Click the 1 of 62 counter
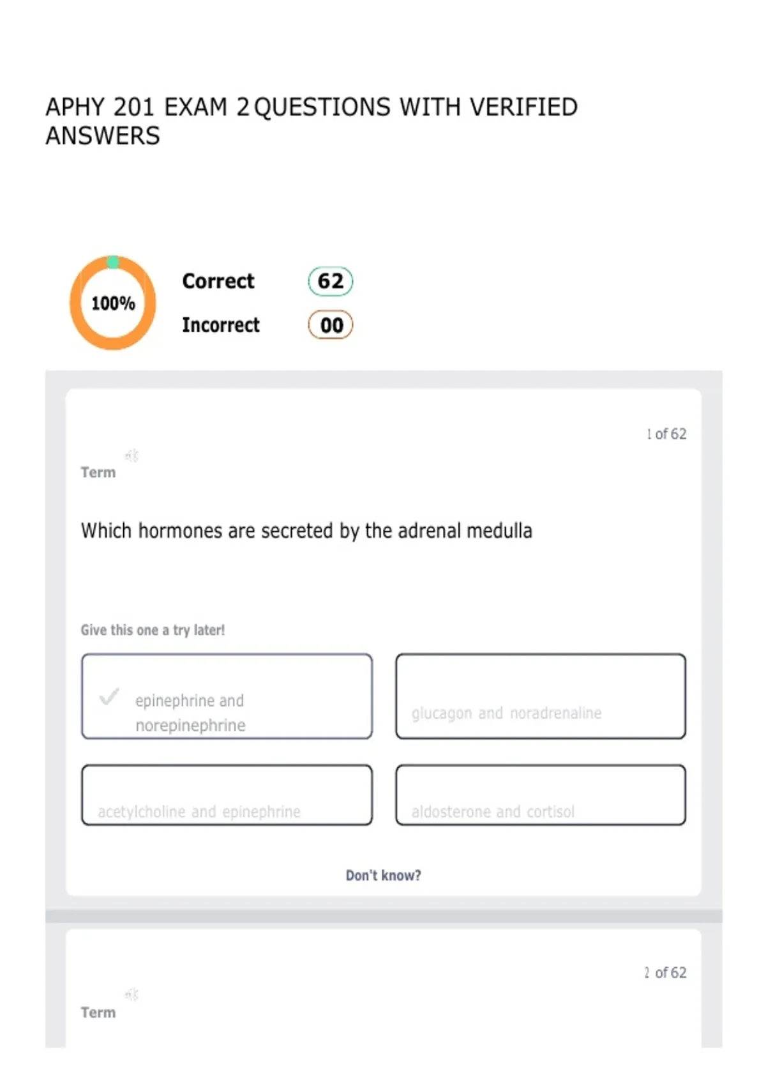 [x=666, y=434]
